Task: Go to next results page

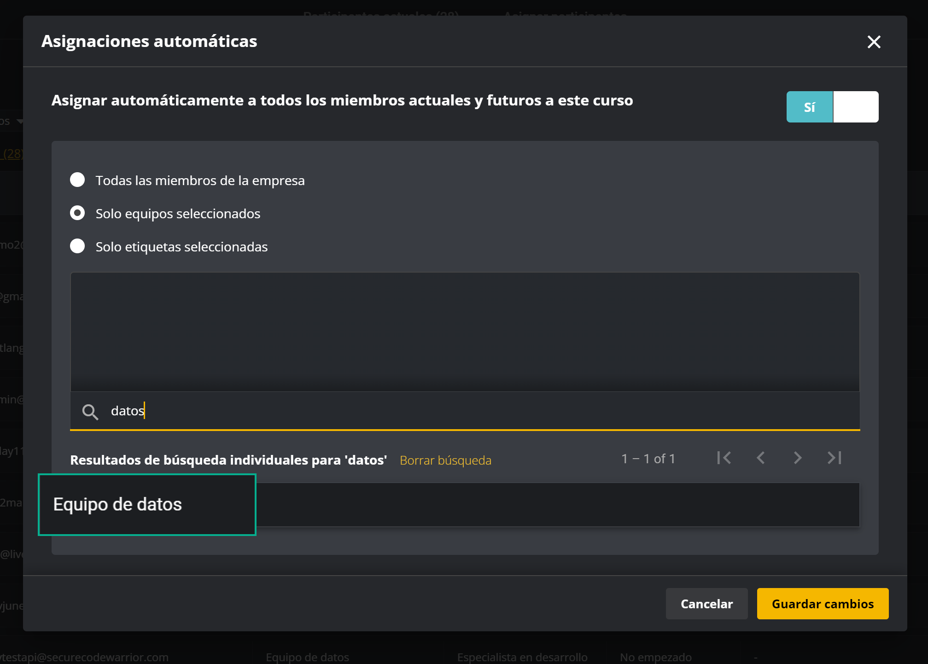Action: 798,458
